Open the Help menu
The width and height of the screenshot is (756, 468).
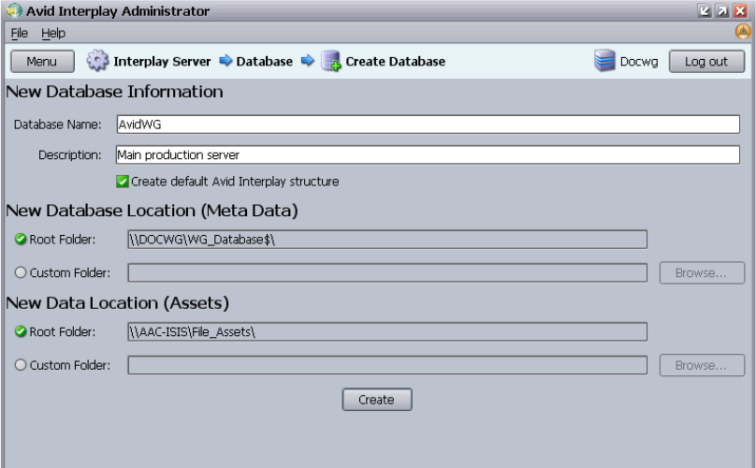(x=53, y=33)
